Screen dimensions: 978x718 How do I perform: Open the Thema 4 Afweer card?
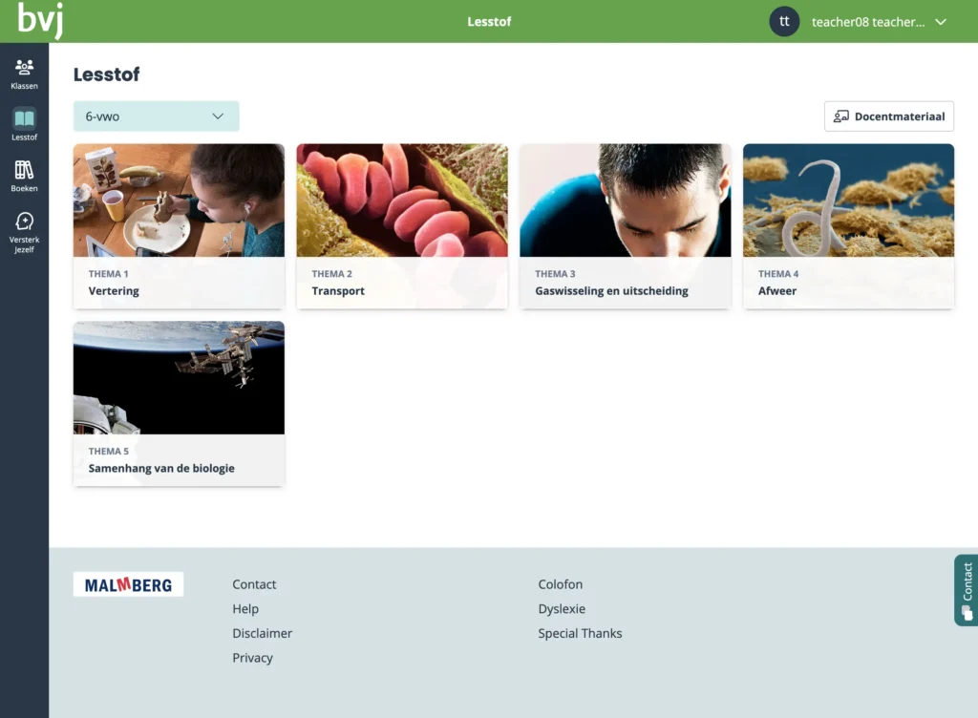[848, 226]
